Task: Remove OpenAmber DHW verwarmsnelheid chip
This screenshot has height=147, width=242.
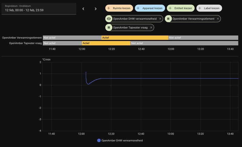Action: (x=160, y=19)
